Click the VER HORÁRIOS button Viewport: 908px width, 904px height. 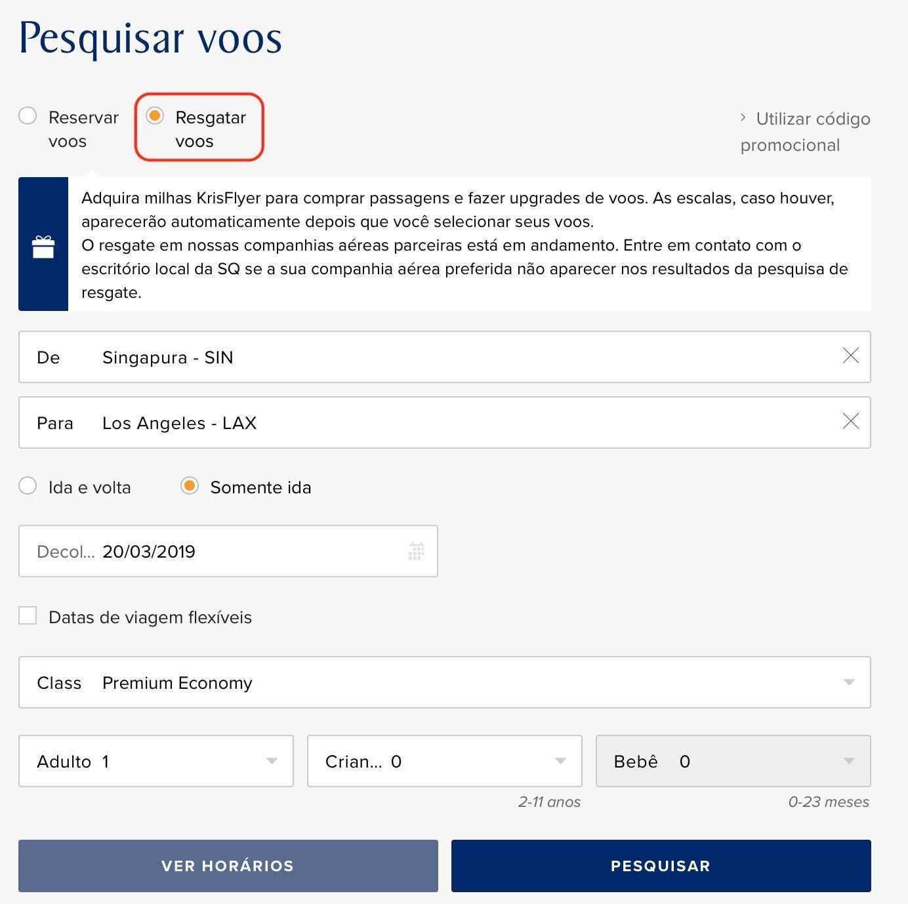228,866
